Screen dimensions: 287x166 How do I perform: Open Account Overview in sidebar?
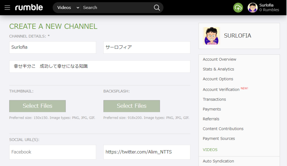pyautogui.click(x=219, y=59)
